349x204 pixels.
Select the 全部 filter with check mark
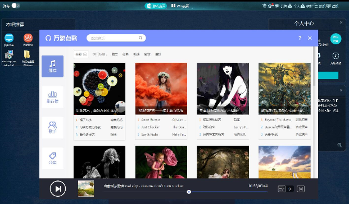tap(81, 54)
